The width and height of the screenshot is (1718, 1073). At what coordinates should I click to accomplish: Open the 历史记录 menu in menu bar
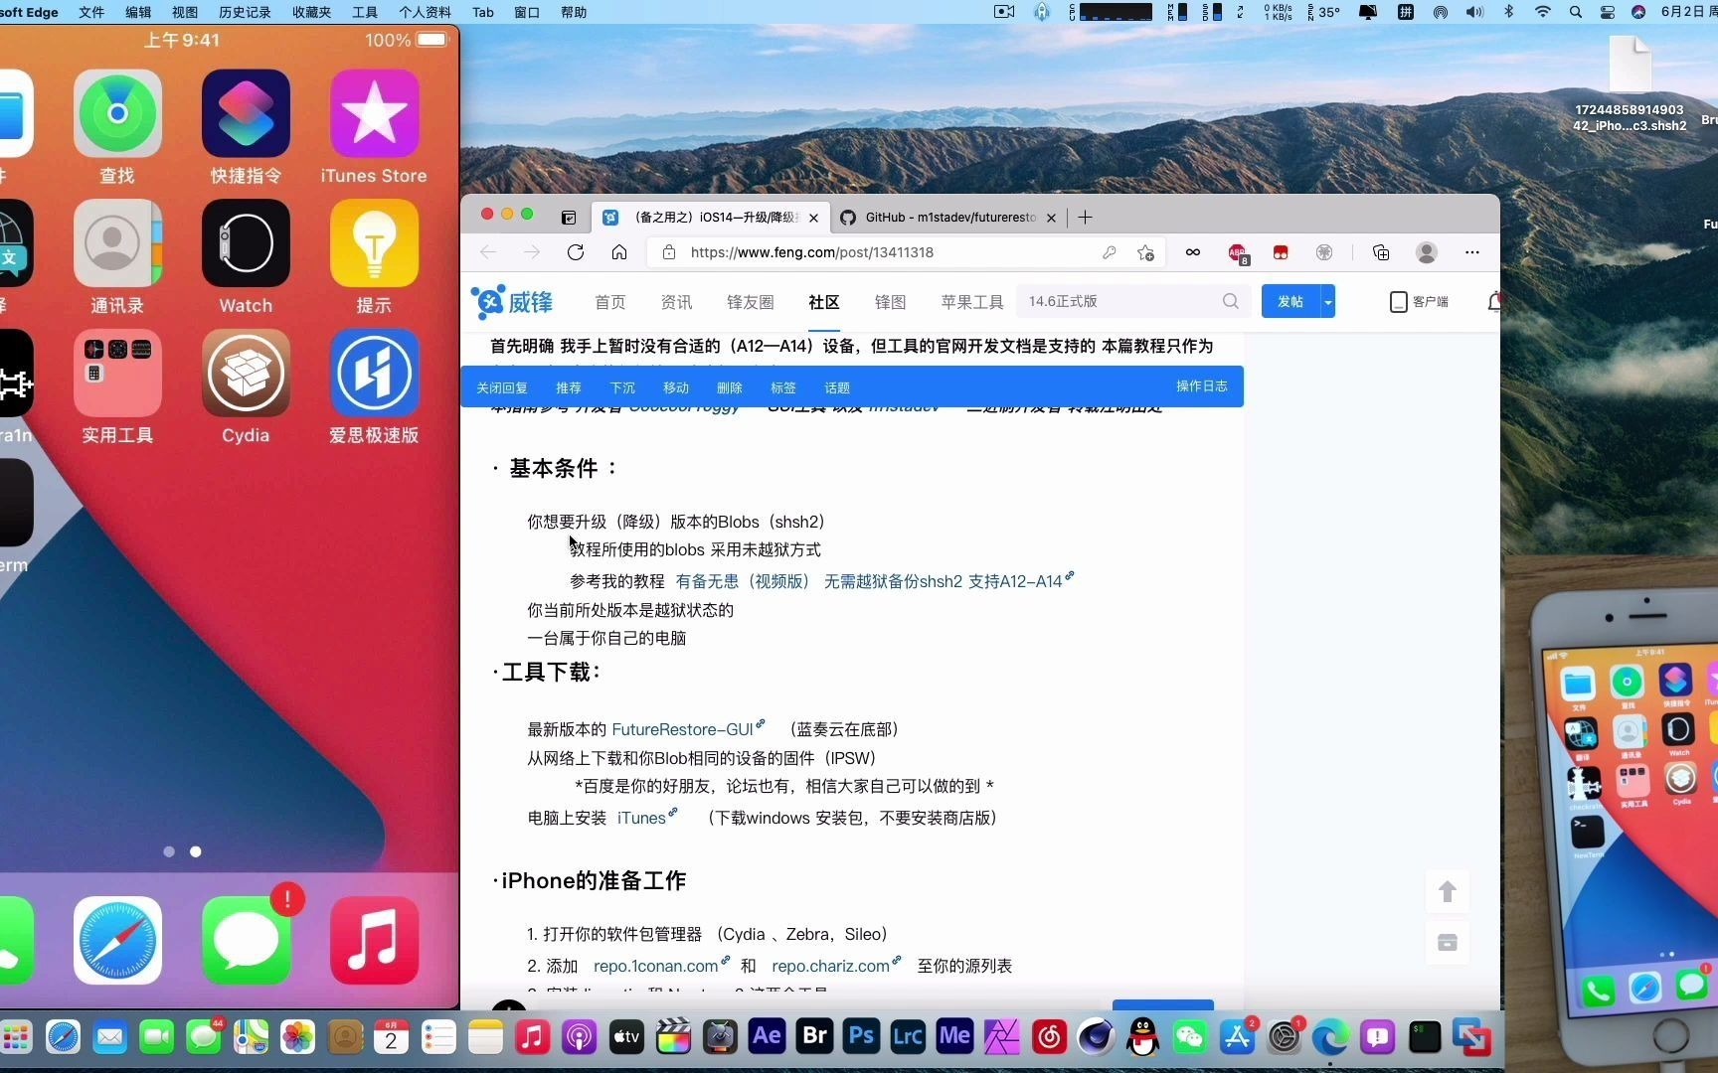245,12
